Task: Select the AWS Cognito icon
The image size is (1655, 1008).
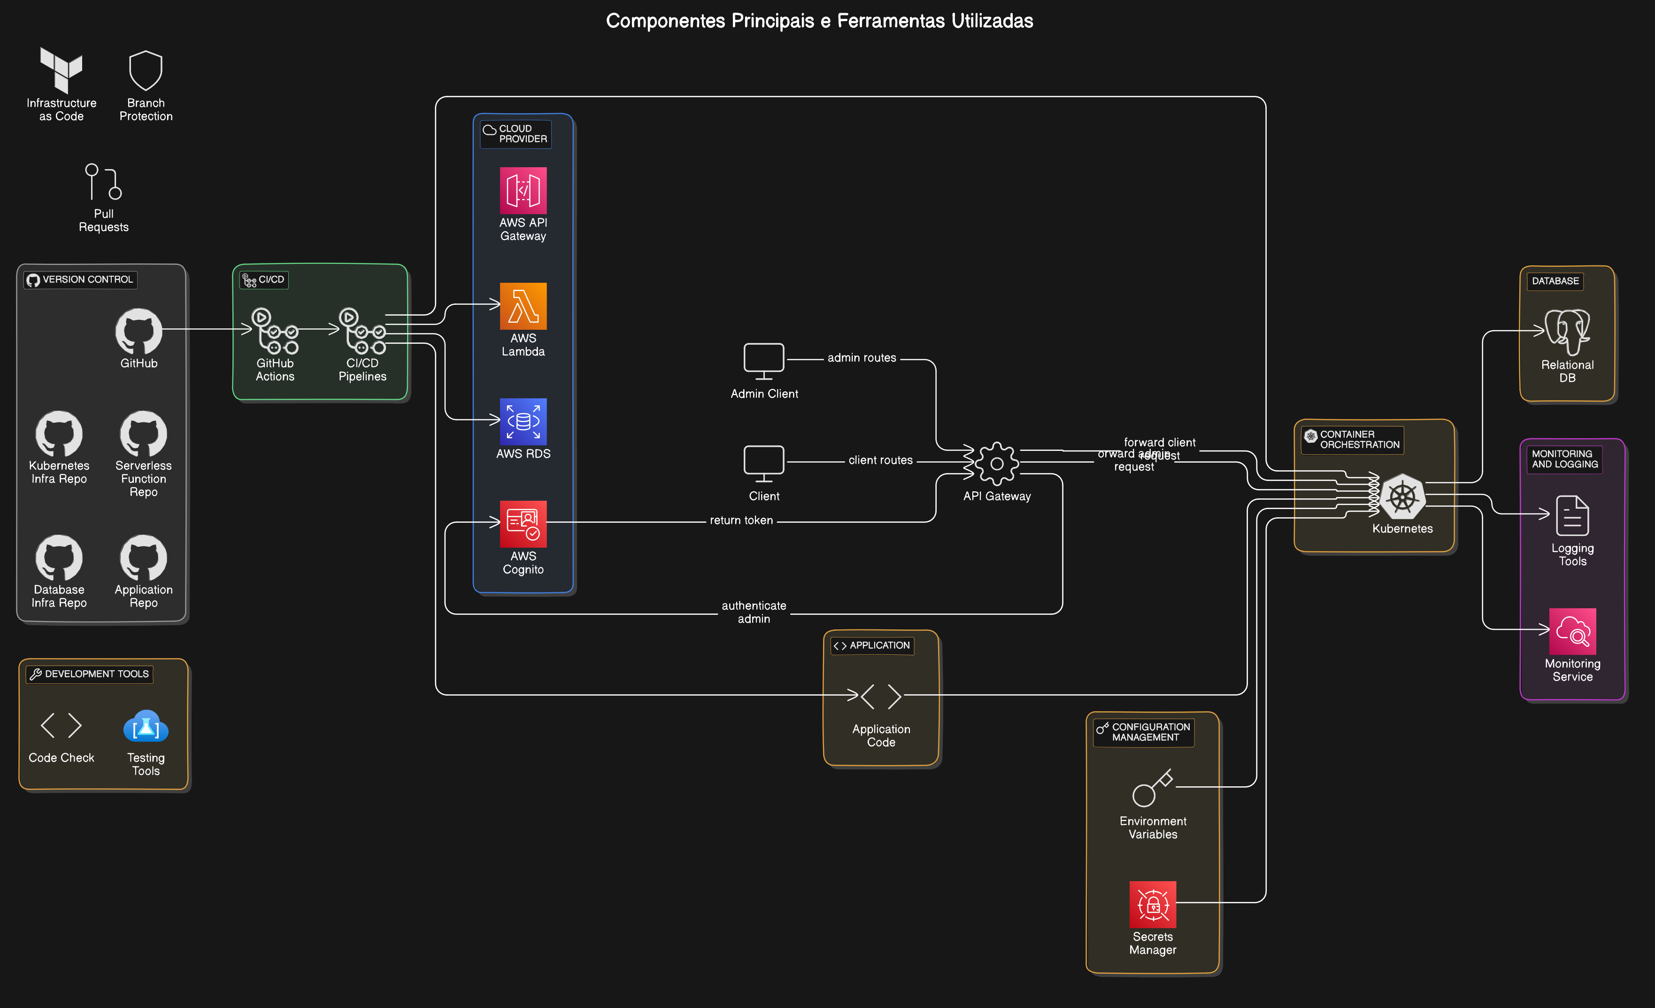Action: point(523,524)
